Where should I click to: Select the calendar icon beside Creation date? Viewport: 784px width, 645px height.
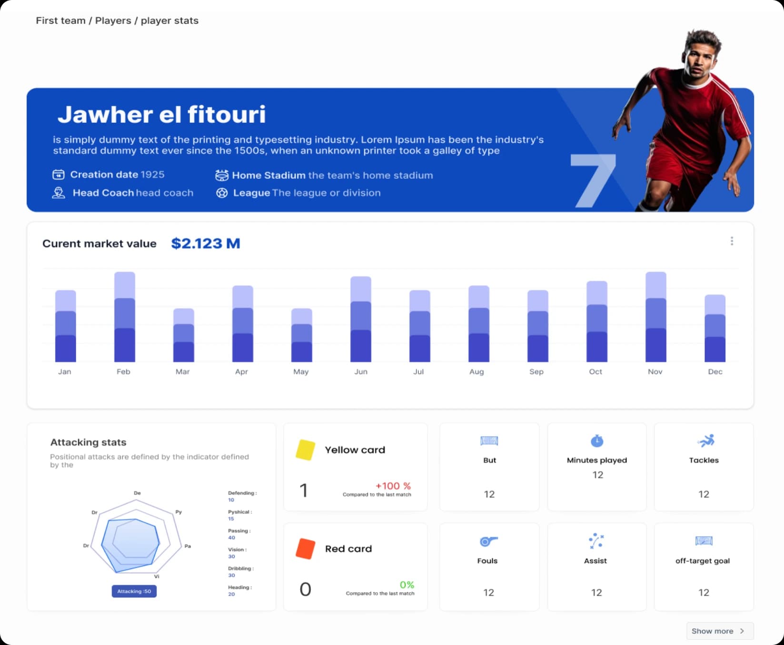coord(58,174)
